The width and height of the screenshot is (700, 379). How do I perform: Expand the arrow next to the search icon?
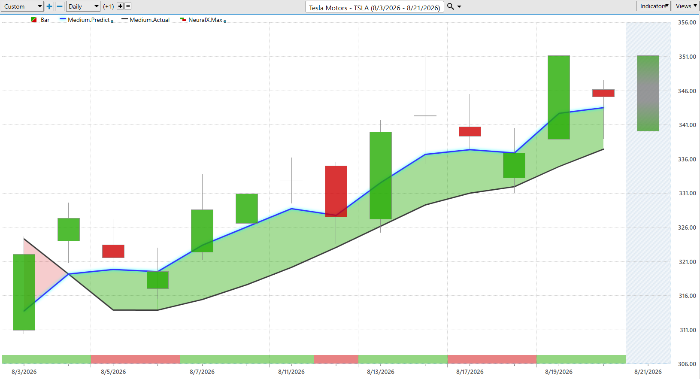[x=459, y=6]
